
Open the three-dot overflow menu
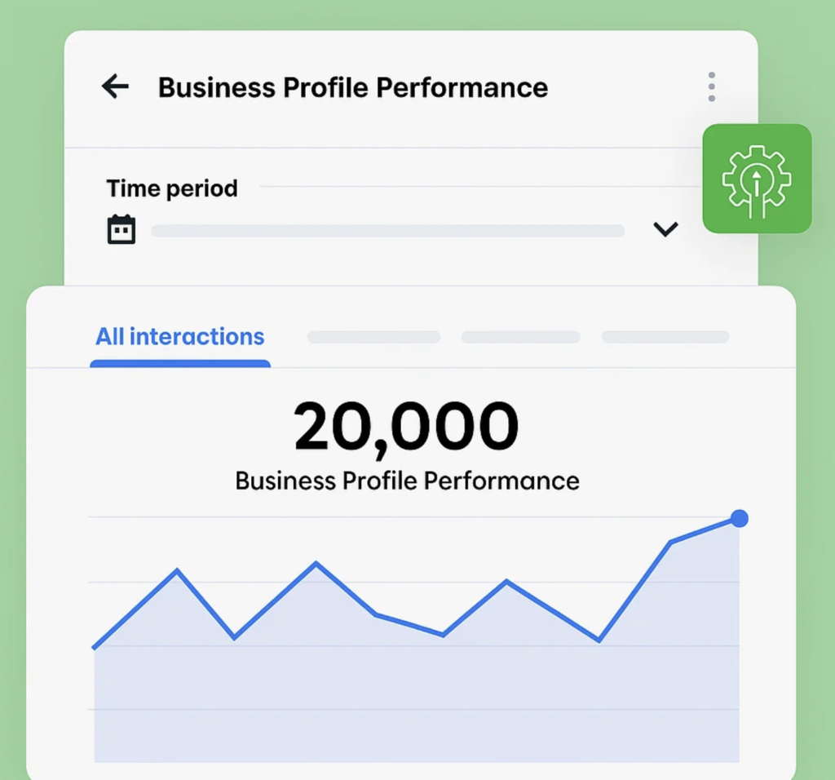[x=711, y=86]
